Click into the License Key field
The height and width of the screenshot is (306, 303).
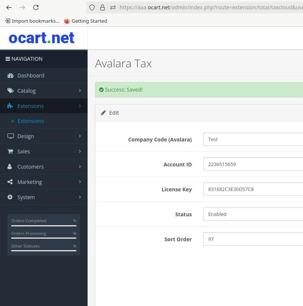point(253,189)
